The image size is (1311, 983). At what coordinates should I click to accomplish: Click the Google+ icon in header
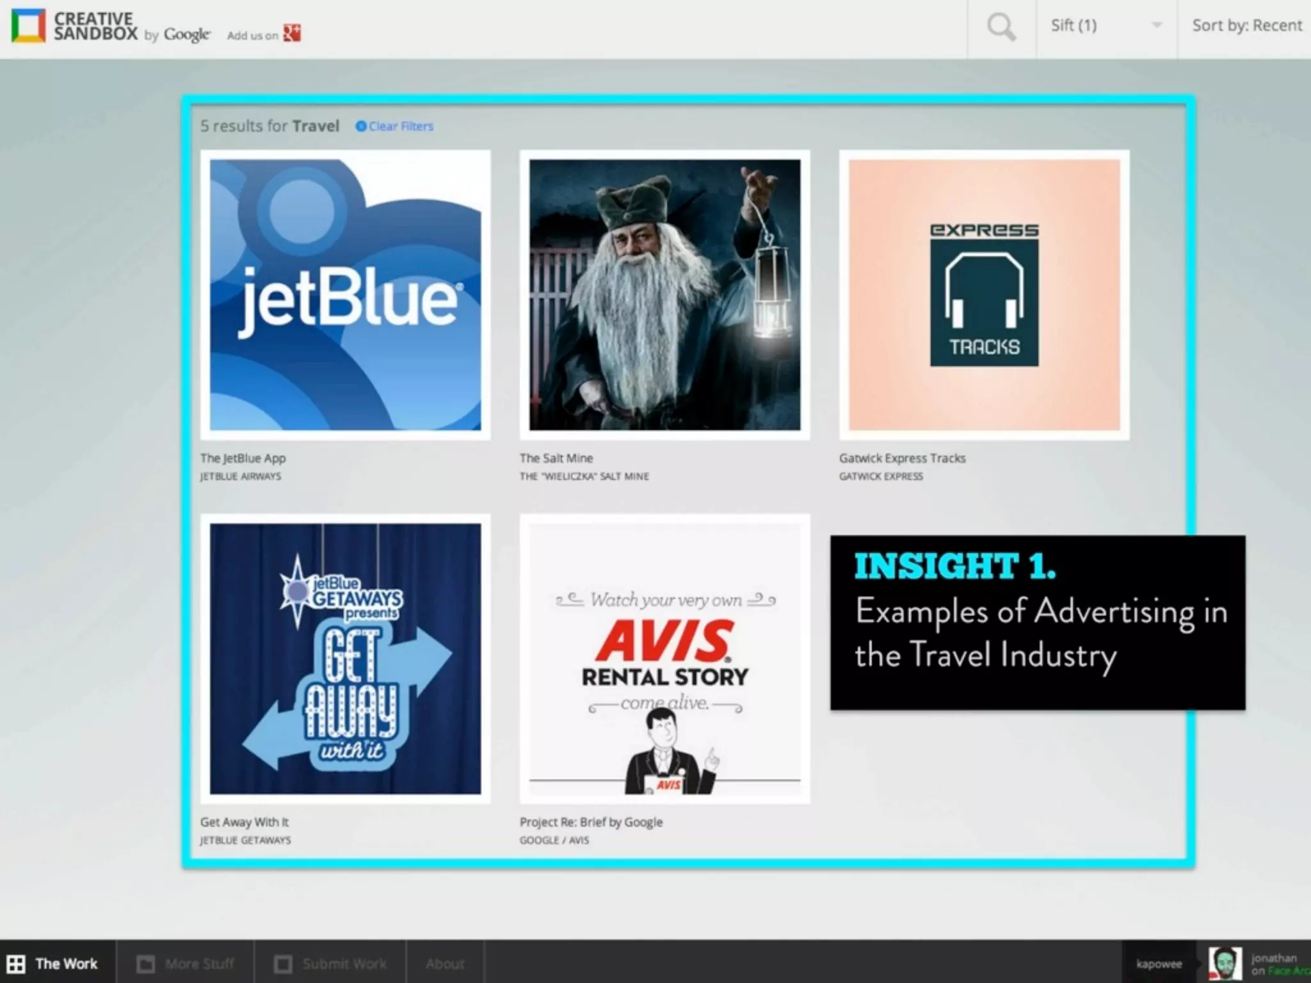pos(292,33)
